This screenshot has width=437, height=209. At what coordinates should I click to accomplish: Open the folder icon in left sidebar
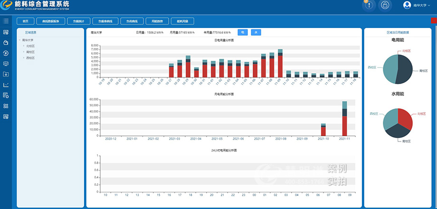pos(6,43)
